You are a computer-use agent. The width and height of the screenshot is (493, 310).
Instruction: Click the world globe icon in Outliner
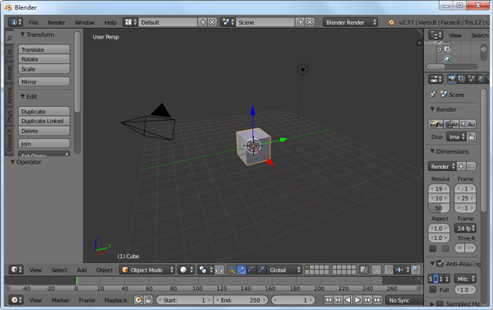tap(448, 59)
